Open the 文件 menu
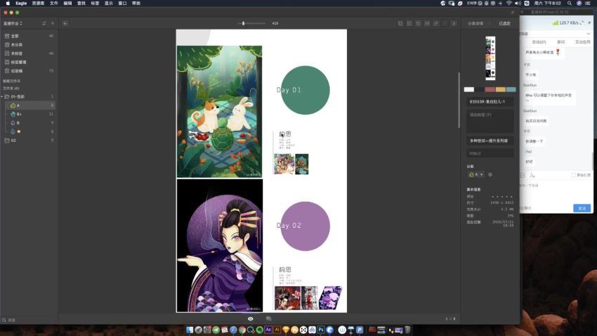This screenshot has height=336, width=597. (x=53, y=3)
